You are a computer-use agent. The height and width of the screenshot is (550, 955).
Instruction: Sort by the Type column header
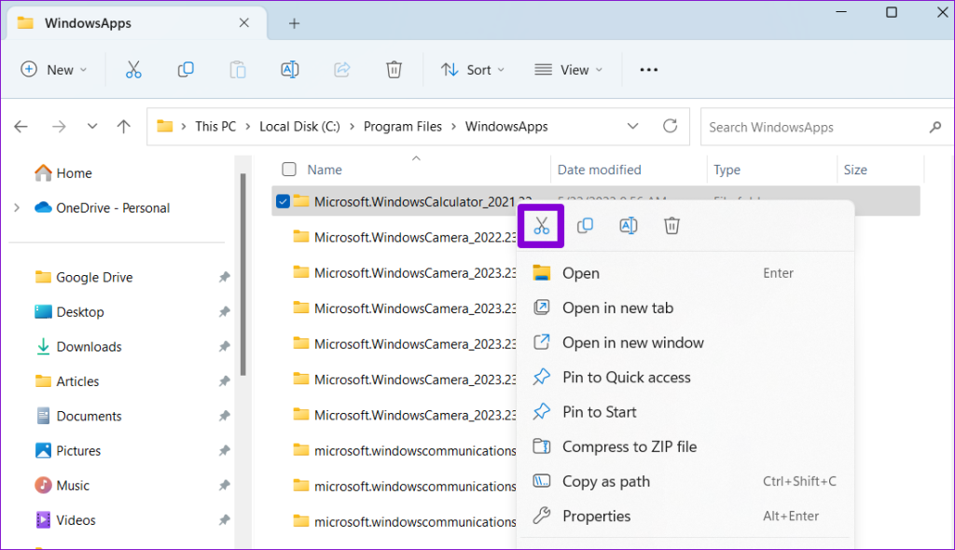point(727,170)
